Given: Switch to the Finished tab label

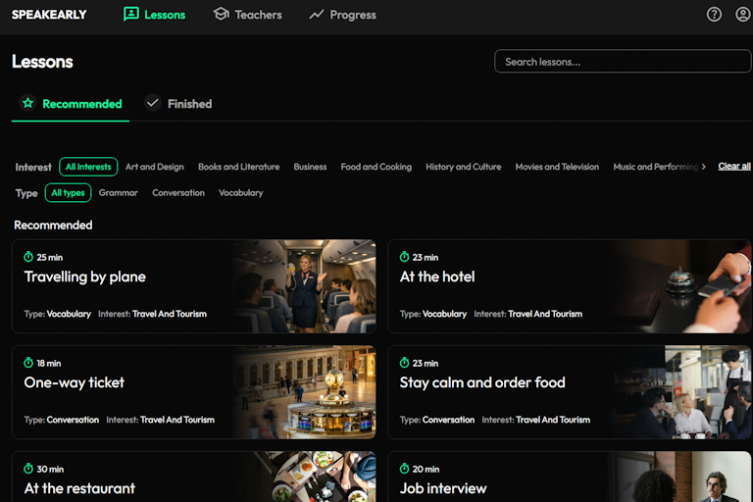Looking at the screenshot, I should pyautogui.click(x=189, y=104).
